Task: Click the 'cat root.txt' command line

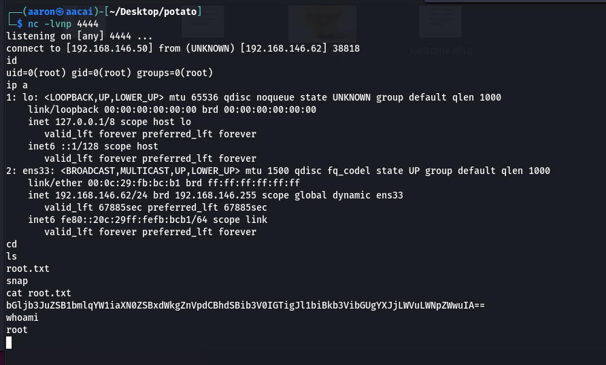Action: 39,293
